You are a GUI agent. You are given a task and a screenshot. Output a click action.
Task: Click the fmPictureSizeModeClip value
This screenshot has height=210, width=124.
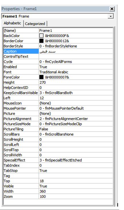pos(61,124)
